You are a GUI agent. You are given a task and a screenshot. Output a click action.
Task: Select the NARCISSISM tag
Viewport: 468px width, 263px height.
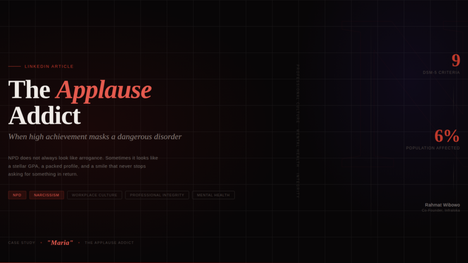tap(46, 195)
